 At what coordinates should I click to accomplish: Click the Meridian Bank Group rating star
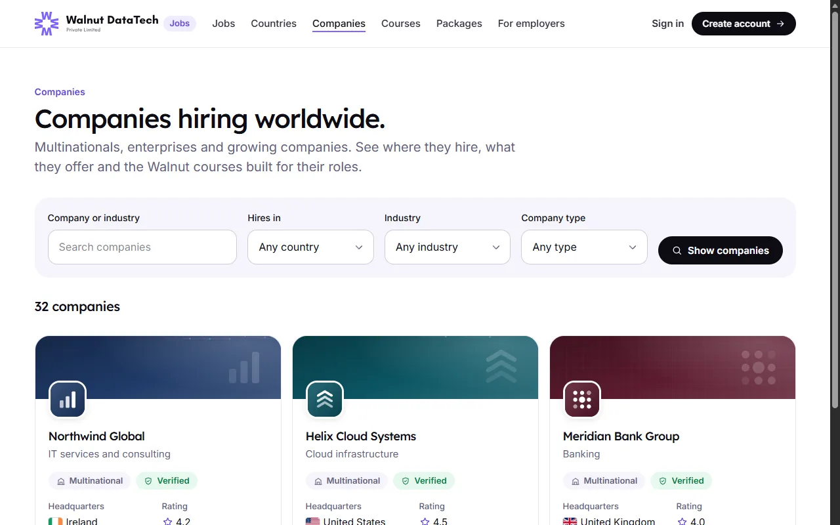click(682, 522)
